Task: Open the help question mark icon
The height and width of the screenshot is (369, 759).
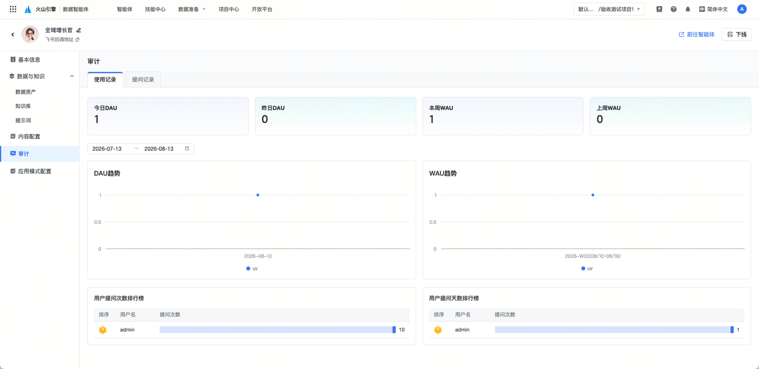Action: coord(674,9)
